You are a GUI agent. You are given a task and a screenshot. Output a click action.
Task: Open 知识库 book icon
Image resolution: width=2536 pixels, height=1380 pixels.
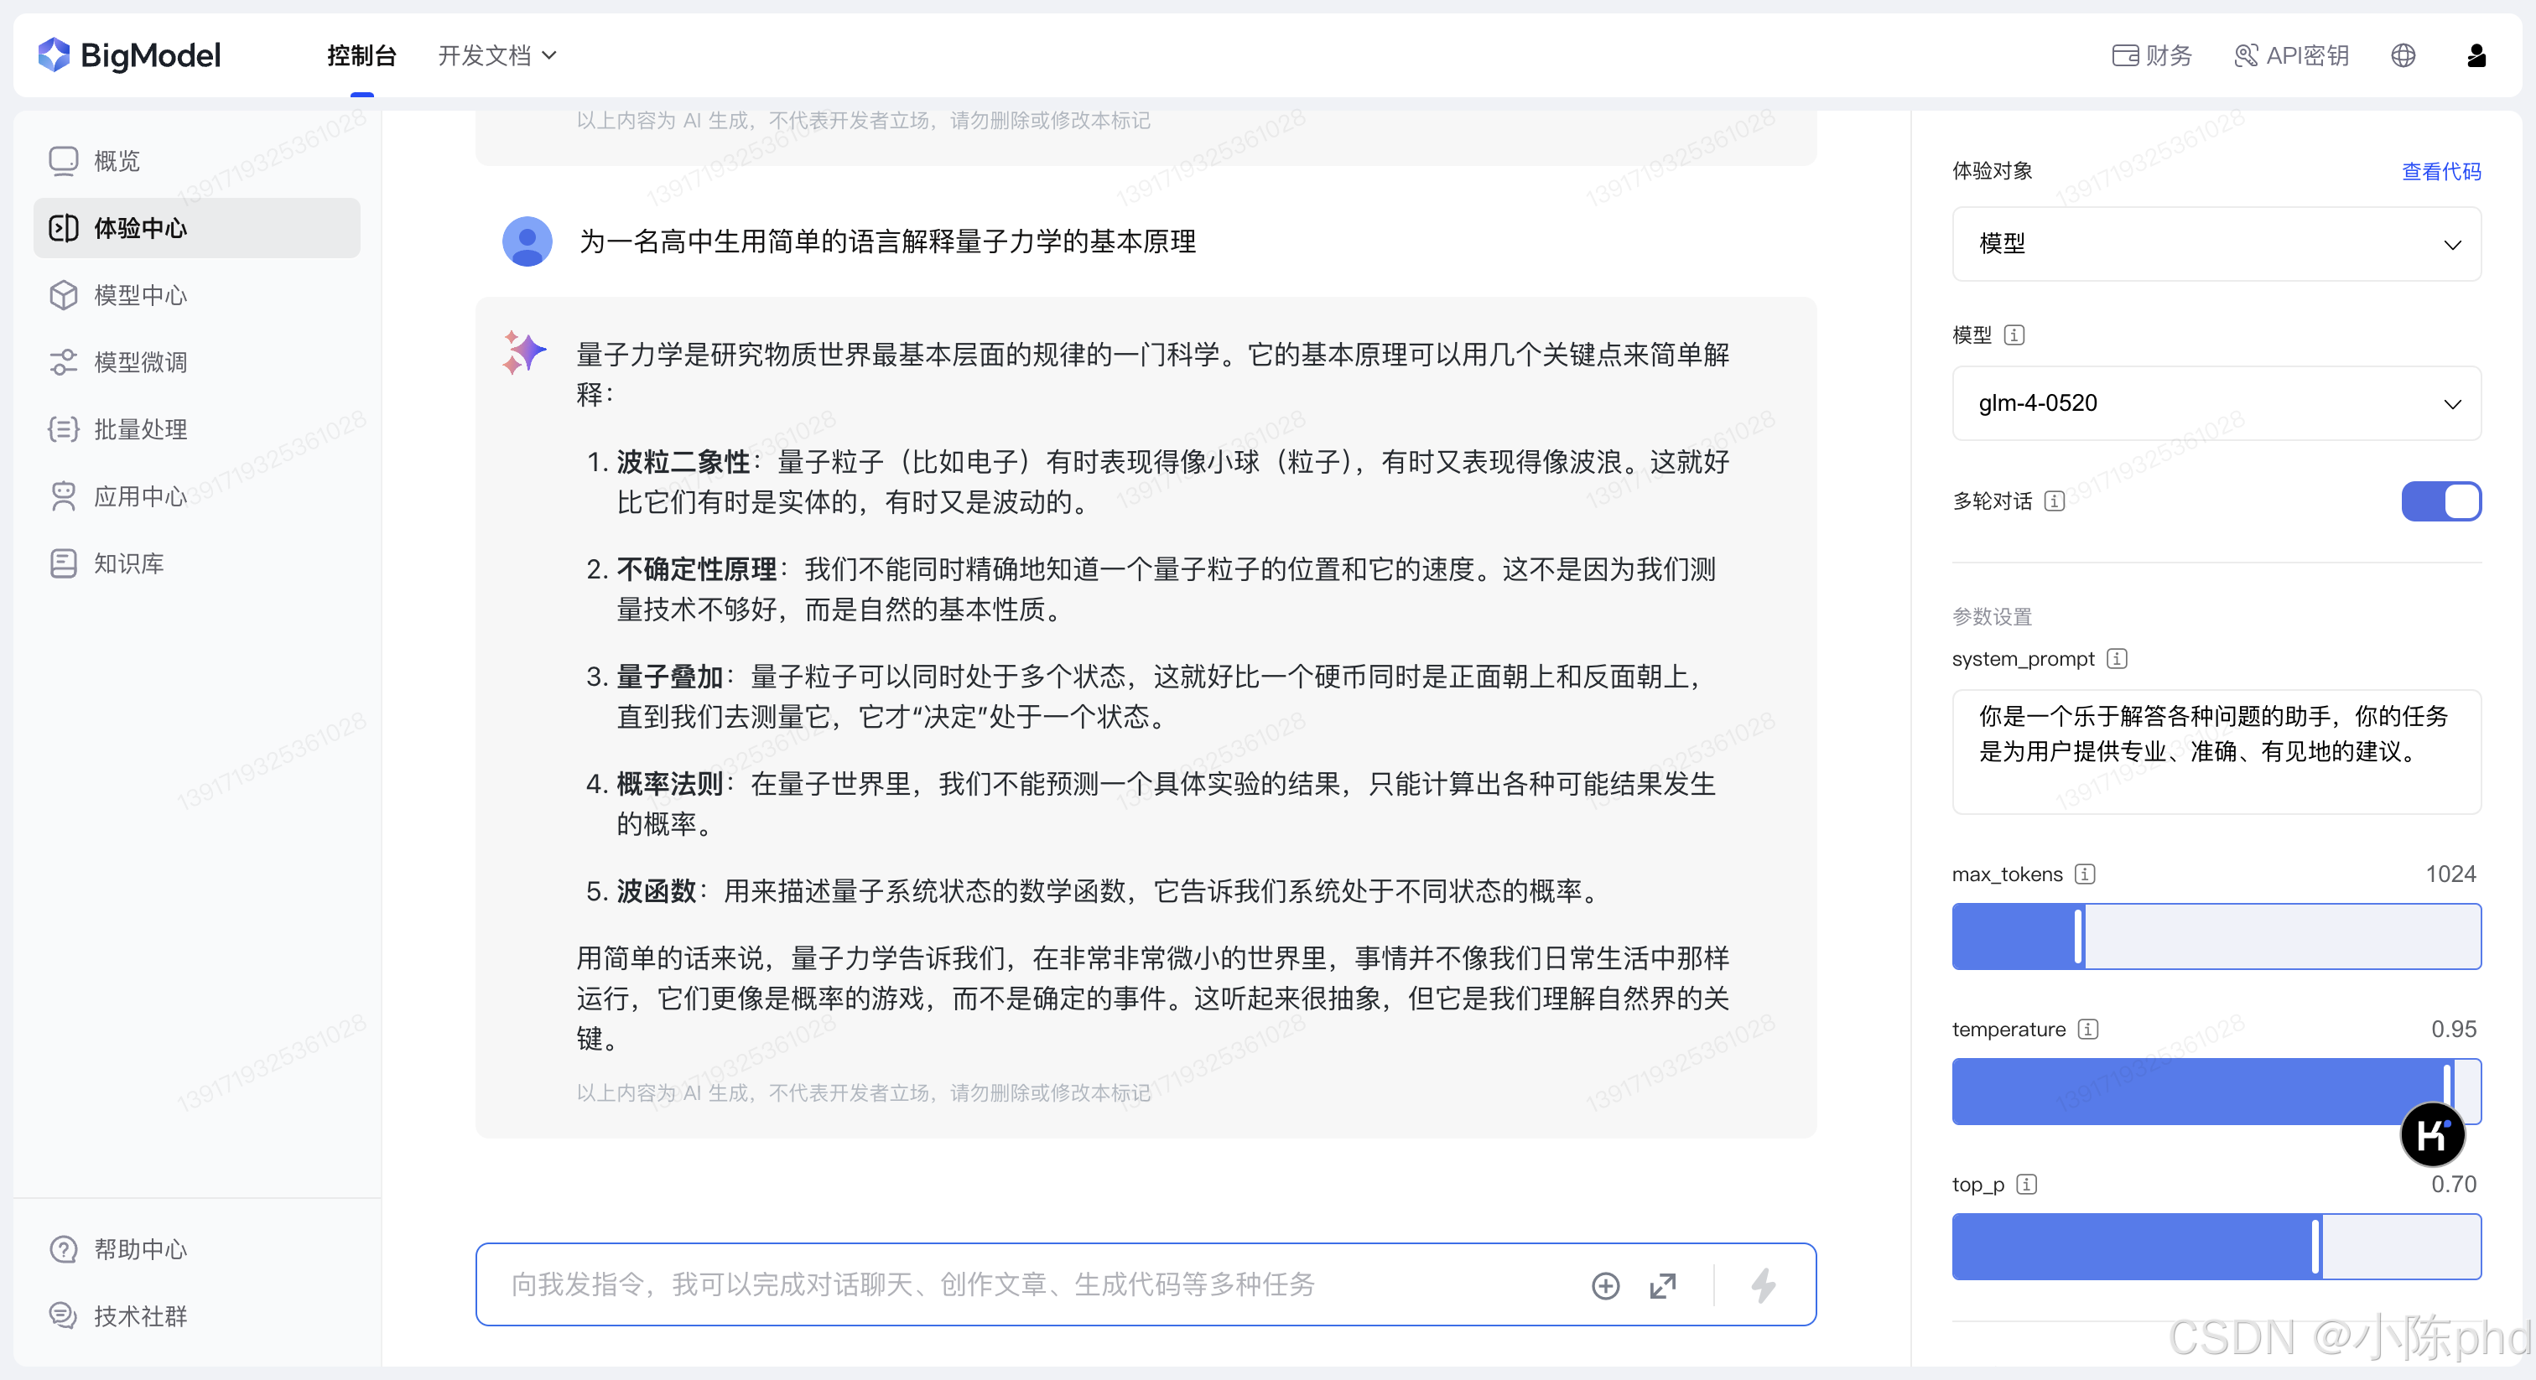click(x=64, y=563)
